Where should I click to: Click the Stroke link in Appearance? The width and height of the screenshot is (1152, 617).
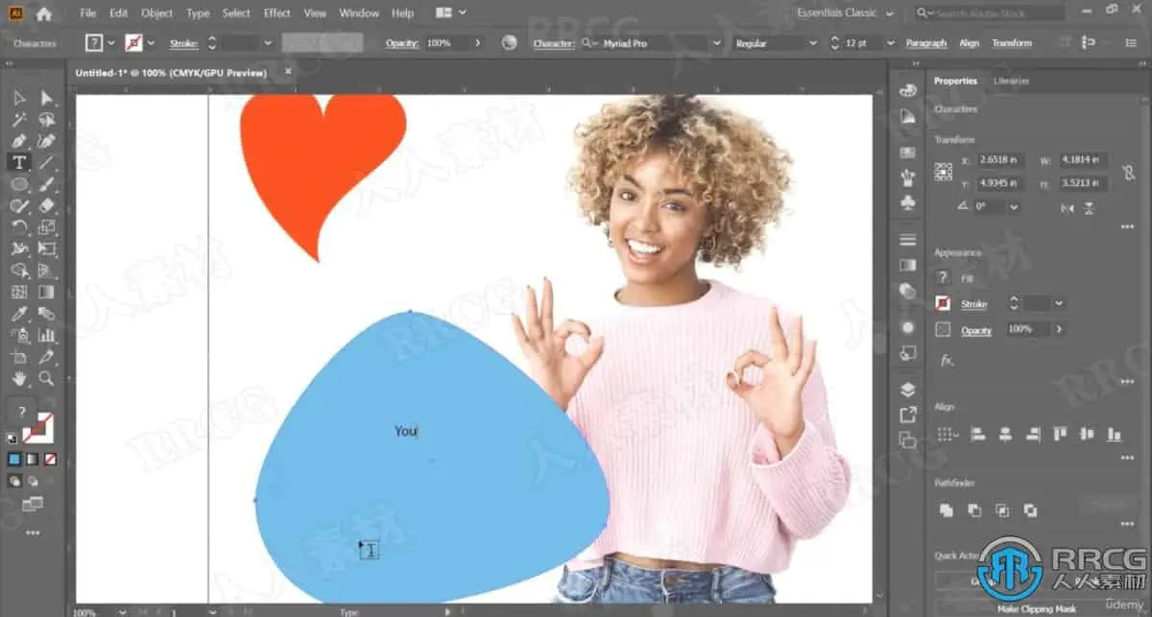(x=974, y=304)
